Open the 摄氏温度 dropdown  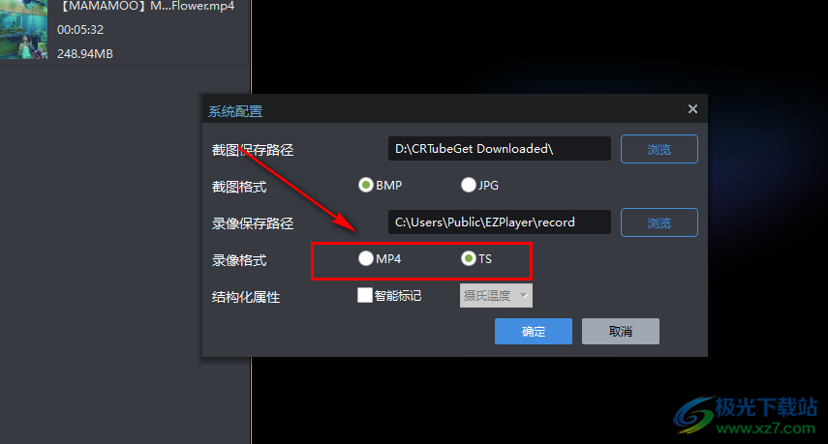click(x=496, y=295)
